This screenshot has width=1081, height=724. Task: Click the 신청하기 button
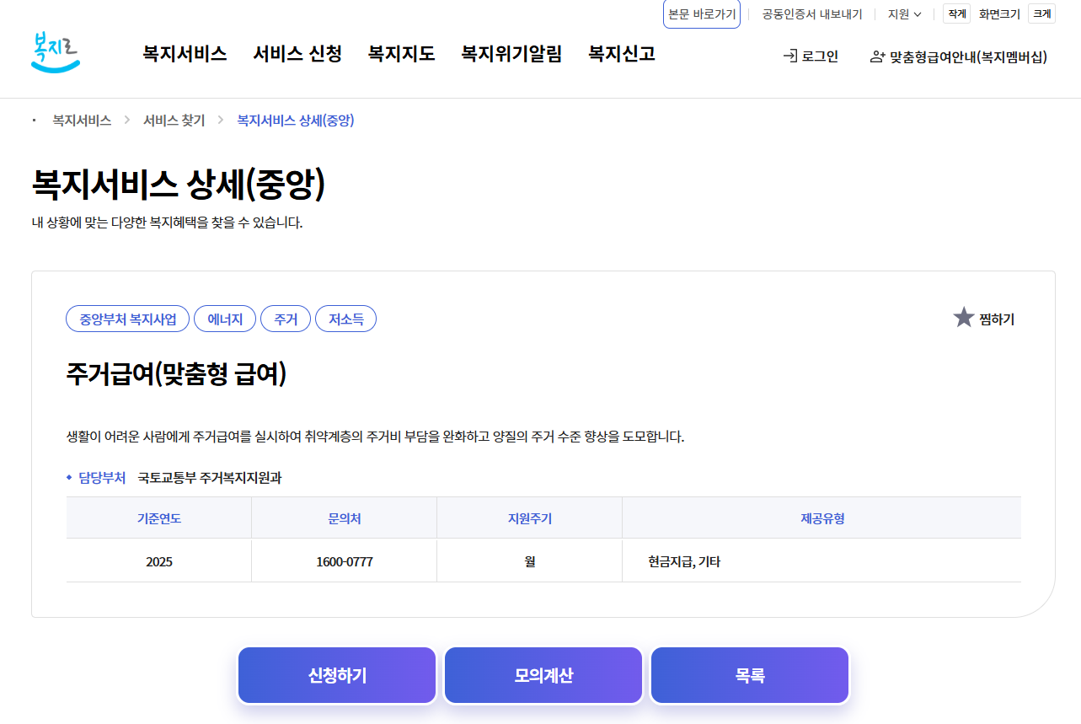(x=336, y=674)
